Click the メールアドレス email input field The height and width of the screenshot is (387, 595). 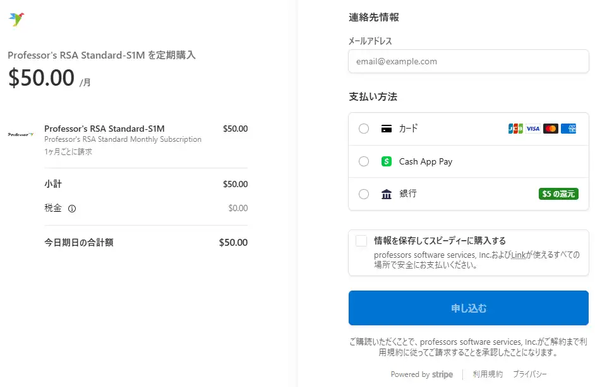[x=468, y=62]
